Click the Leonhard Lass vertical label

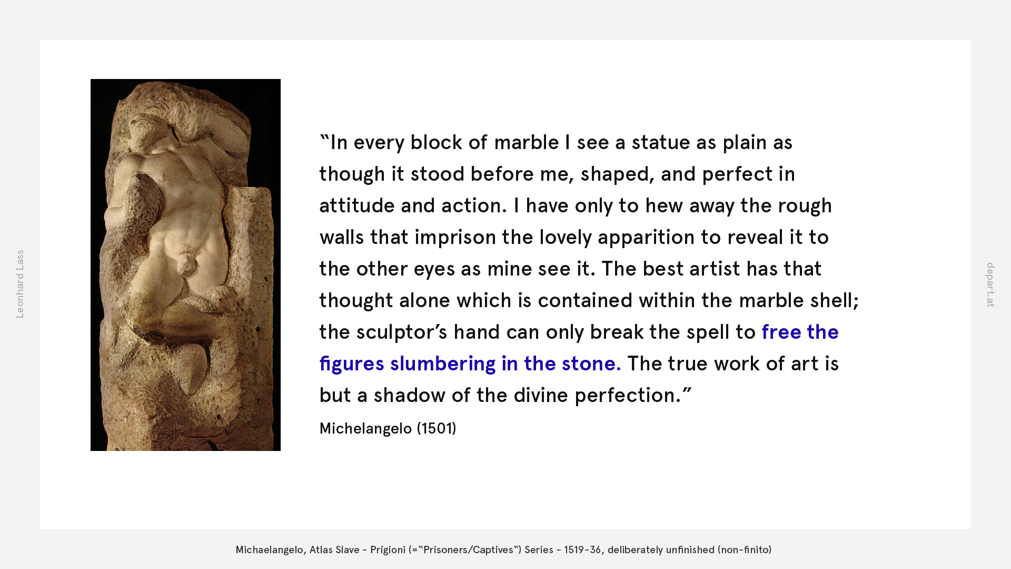(20, 284)
